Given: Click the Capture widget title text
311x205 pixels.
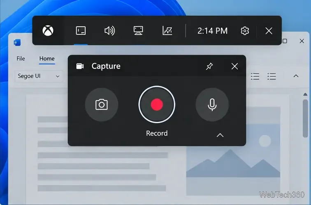Looking at the screenshot, I should point(106,66).
